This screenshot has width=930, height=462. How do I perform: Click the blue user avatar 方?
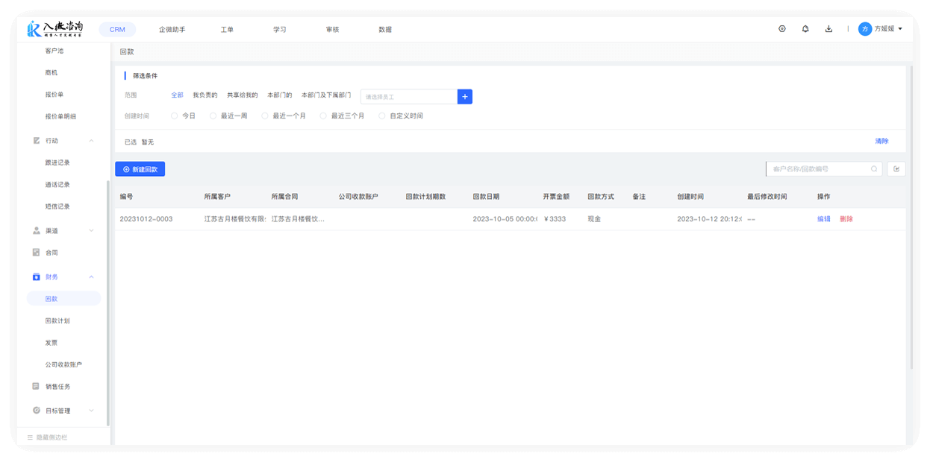[865, 29]
